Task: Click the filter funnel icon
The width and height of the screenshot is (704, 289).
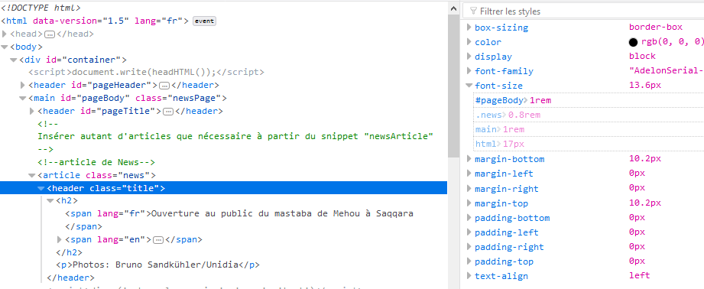Action: click(473, 11)
